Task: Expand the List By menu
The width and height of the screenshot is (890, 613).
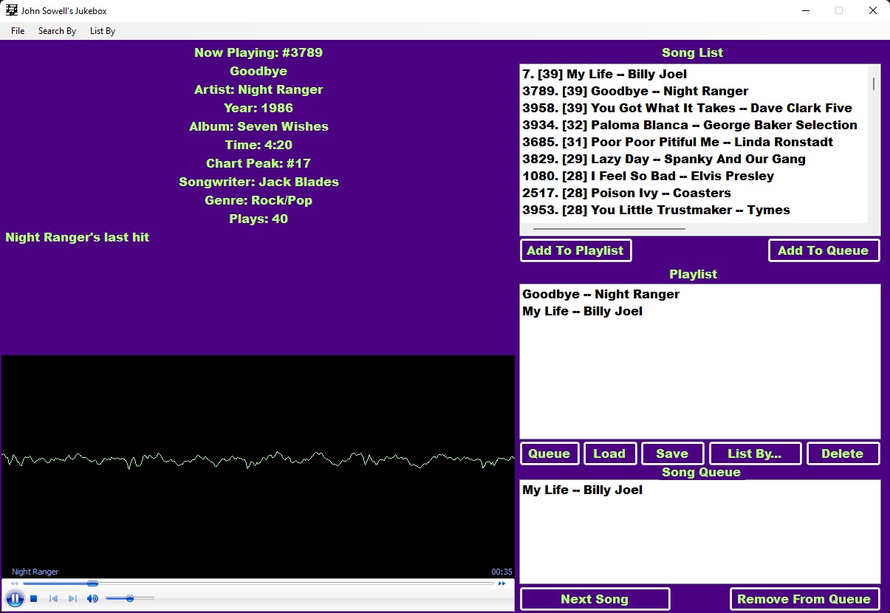Action: 103,31
